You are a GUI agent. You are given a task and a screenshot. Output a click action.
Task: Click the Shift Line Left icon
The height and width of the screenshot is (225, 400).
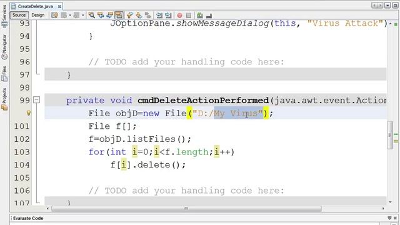pos(159,15)
